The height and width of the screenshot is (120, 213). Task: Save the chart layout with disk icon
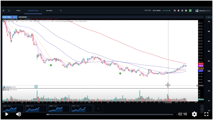coord(174,11)
